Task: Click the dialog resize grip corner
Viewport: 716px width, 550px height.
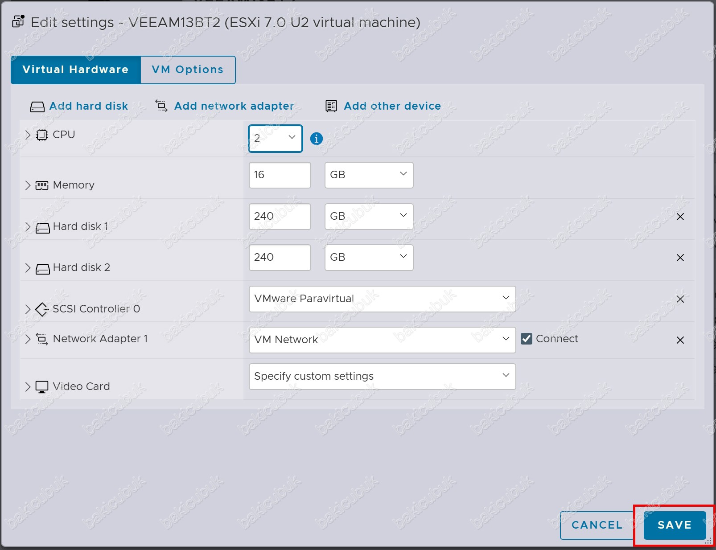Action: [708, 541]
